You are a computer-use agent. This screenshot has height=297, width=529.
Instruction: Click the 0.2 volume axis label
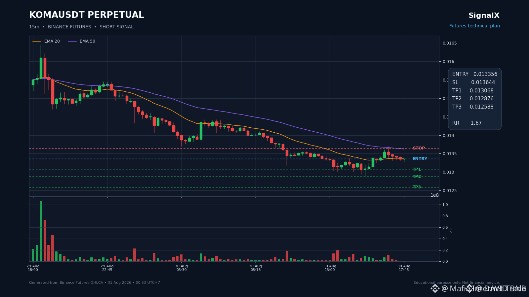point(445,250)
